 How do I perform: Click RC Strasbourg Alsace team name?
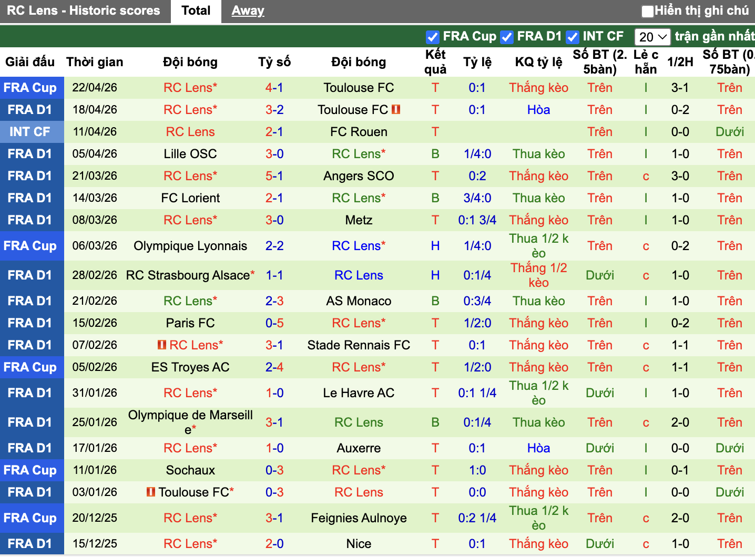[188, 275]
